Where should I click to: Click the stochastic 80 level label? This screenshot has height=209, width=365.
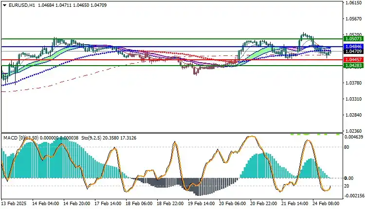pyautogui.click(x=347, y=147)
